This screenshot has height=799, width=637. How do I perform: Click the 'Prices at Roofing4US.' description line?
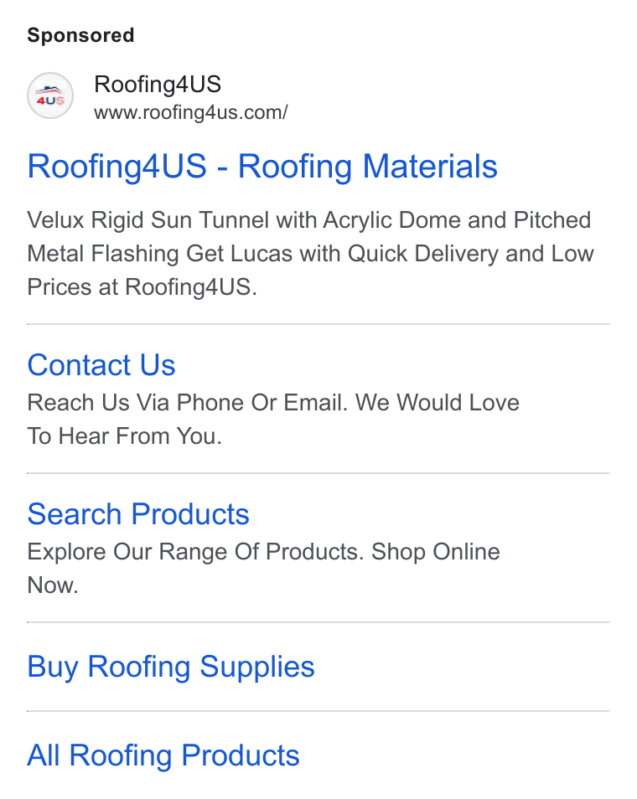pos(142,287)
